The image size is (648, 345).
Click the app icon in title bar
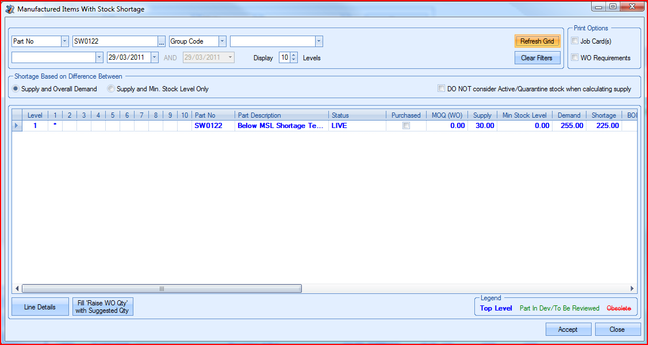pos(10,9)
